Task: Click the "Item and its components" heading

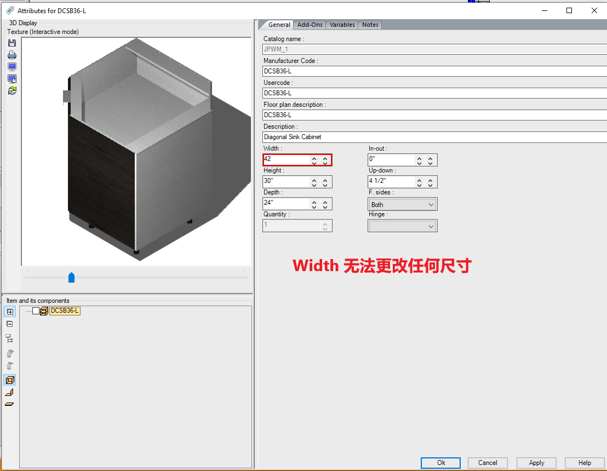Action: coord(38,301)
